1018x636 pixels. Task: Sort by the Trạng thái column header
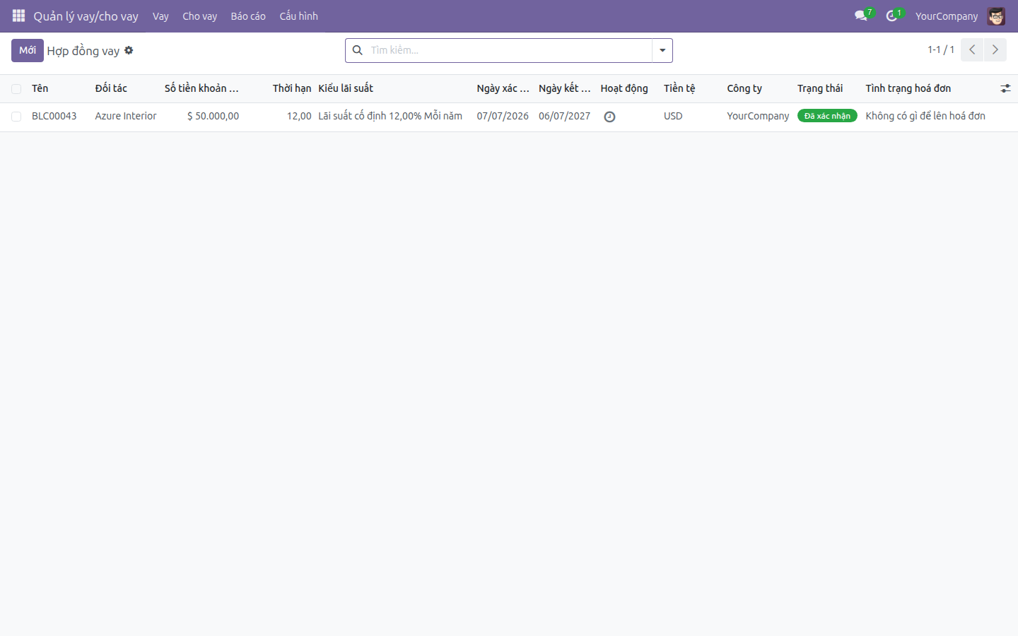(x=820, y=88)
